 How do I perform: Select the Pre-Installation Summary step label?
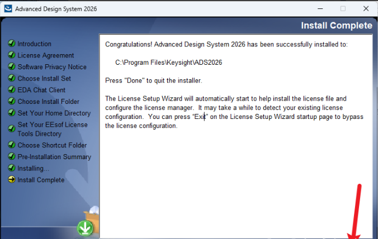coord(54,157)
